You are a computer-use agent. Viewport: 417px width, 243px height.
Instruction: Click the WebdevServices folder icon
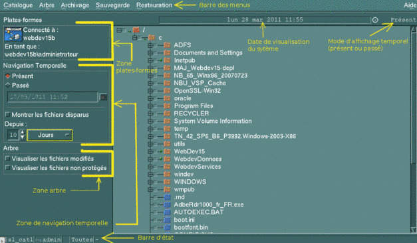point(167,167)
